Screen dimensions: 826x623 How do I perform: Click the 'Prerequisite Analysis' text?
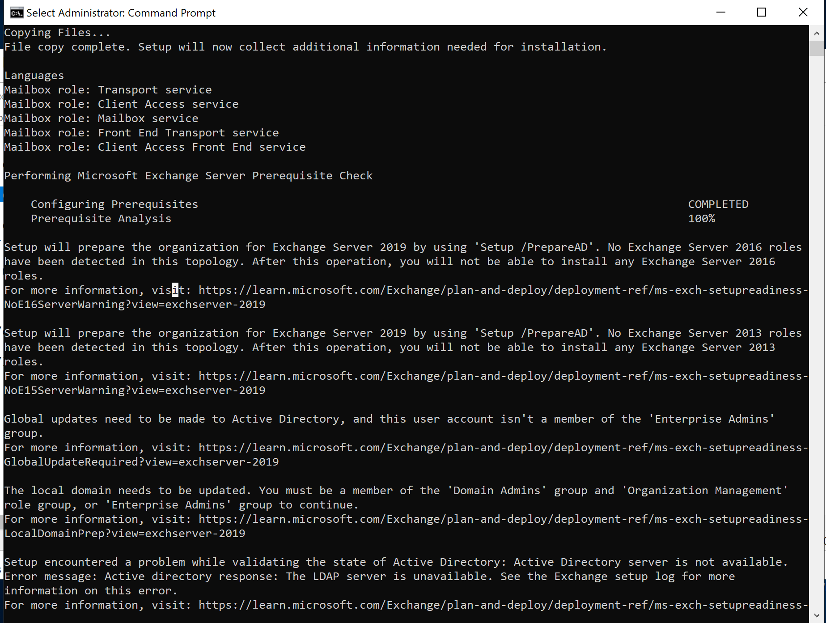coord(101,219)
